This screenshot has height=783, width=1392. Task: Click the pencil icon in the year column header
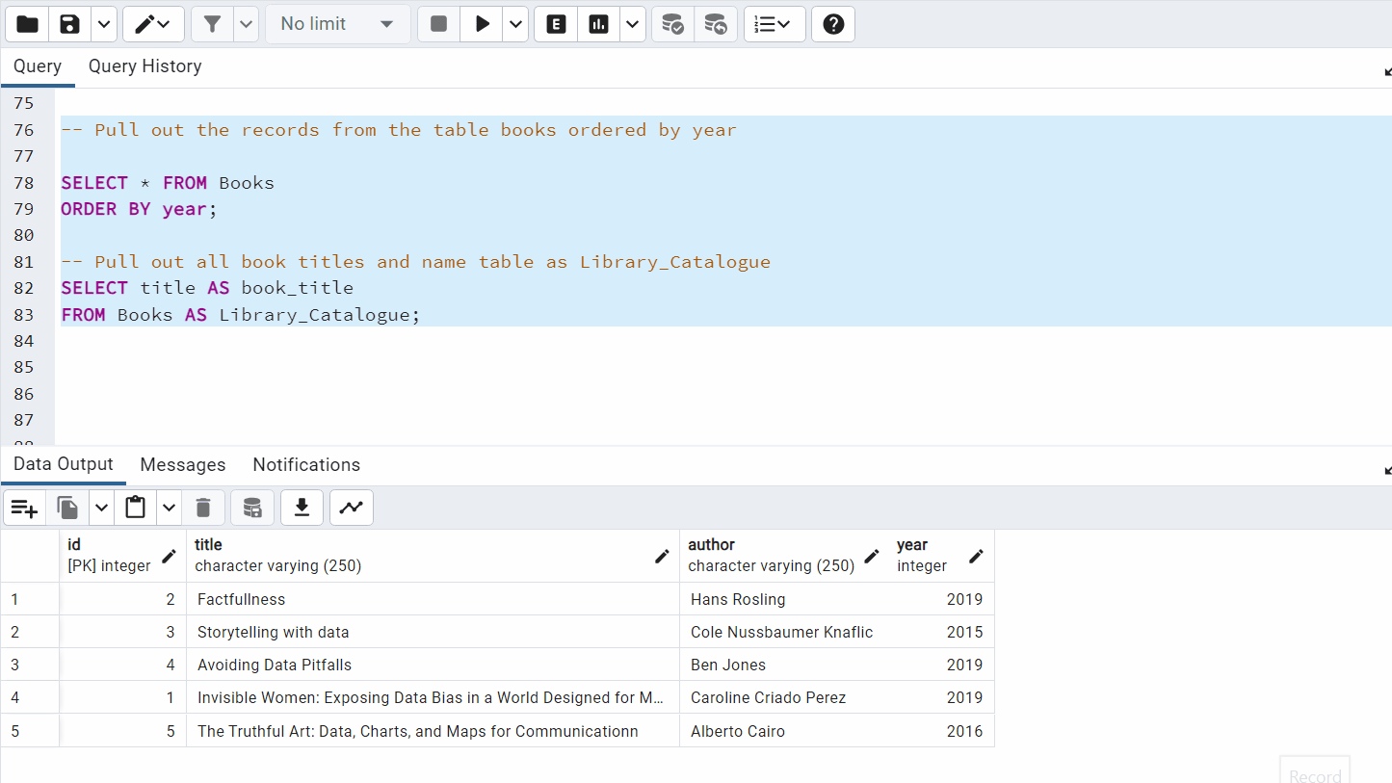(976, 556)
